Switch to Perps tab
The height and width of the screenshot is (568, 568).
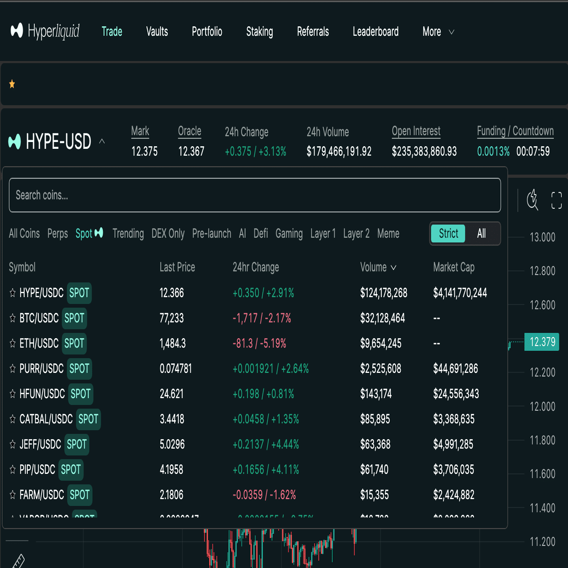click(x=58, y=234)
